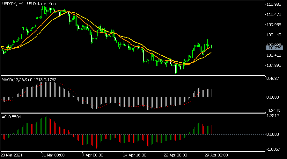Click the 107.895 price axis label
This screenshot has height=159, width=287.
[x=275, y=66]
